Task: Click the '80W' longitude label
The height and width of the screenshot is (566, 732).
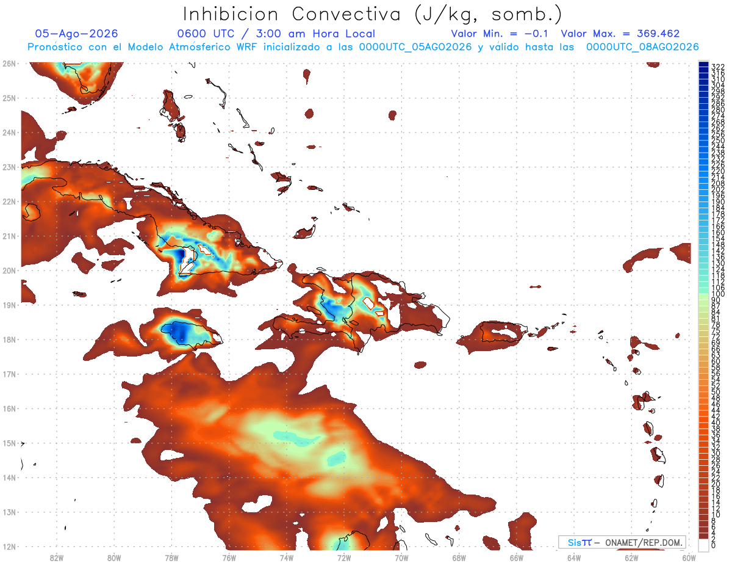Action: 114,557
